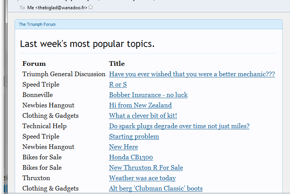Open 'Have you ever wished' mechanic topic
The width and height of the screenshot is (290, 194).
point(192,74)
